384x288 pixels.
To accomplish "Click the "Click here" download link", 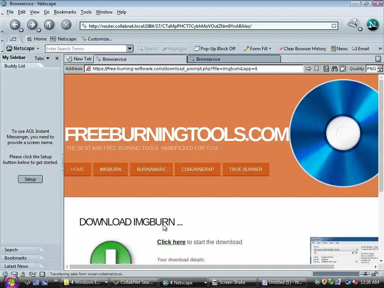I will coord(171,242).
